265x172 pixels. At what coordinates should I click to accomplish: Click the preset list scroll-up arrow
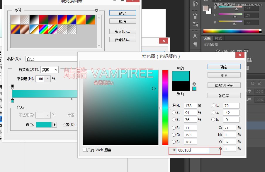99,18
